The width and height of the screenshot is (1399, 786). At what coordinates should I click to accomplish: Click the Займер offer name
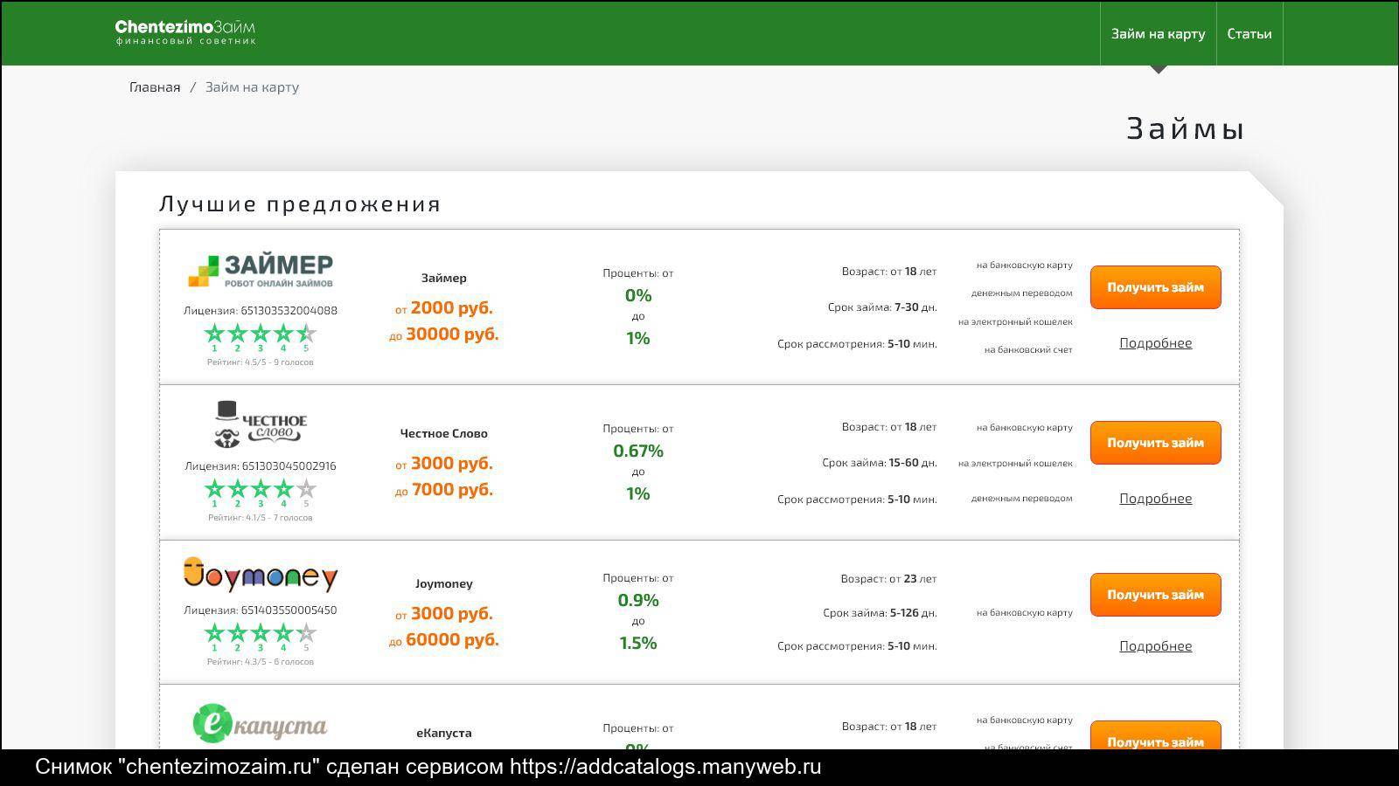pyautogui.click(x=444, y=278)
